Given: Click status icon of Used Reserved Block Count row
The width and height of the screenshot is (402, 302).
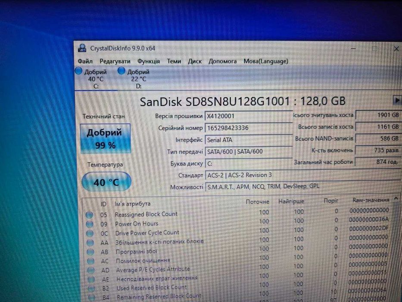Looking at the screenshot, I should pos(91,288).
